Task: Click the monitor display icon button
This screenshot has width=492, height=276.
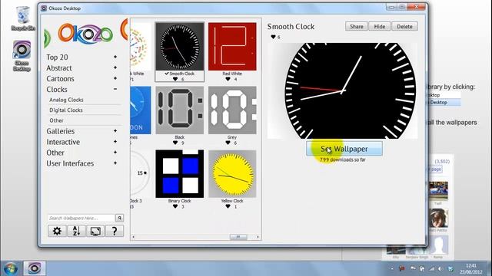Action: pos(95,231)
